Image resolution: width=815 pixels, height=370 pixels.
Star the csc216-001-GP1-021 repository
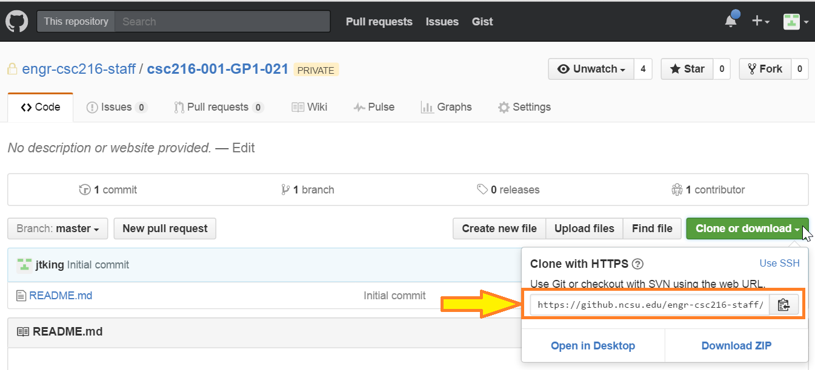coord(687,68)
